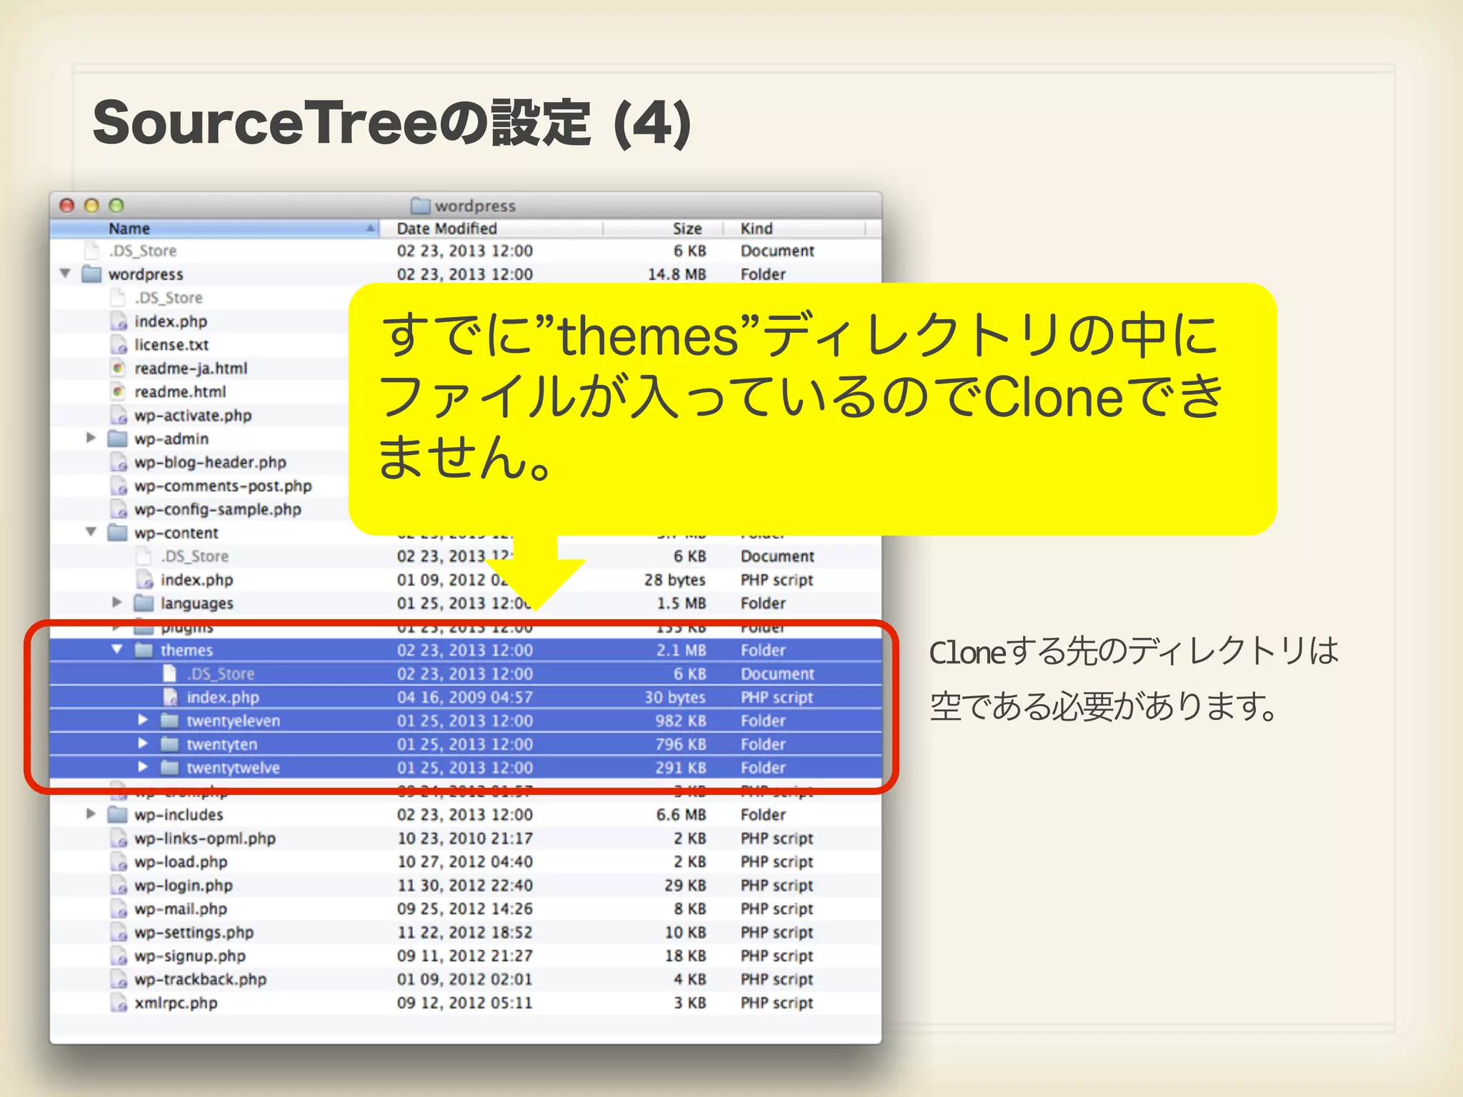Click the readme-ja.html file icon
This screenshot has width=1463, height=1097.
point(118,369)
